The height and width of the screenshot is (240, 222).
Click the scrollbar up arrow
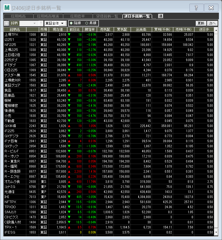pyautogui.click(x=216, y=30)
